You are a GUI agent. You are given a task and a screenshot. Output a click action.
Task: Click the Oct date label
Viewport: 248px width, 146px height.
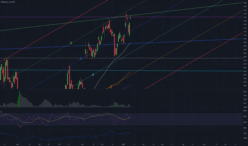point(59,144)
